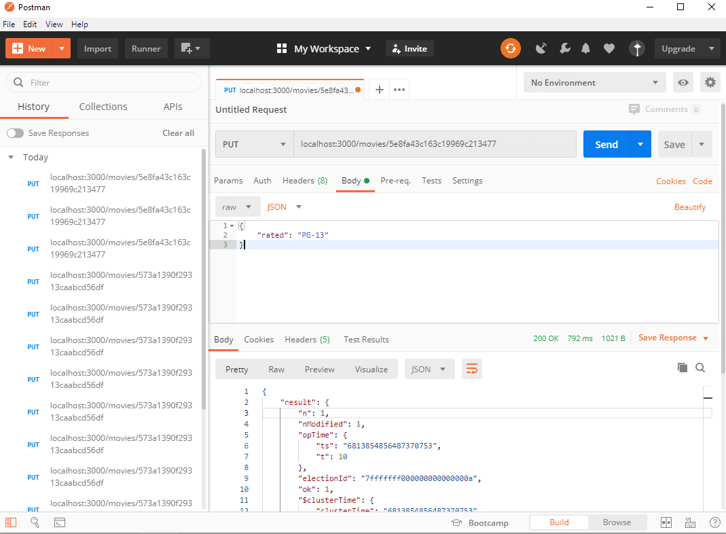The height and width of the screenshot is (534, 726).
Task: Search the response with magnifier icon
Action: (700, 368)
